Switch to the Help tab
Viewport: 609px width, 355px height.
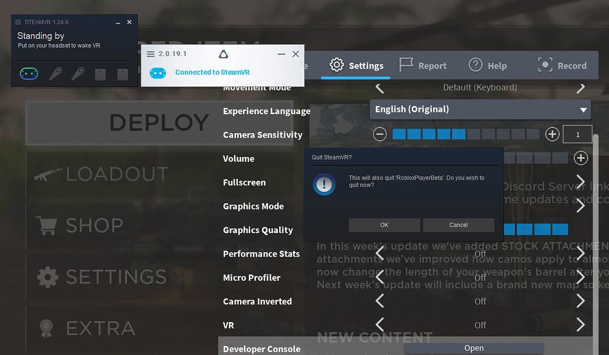[488, 65]
